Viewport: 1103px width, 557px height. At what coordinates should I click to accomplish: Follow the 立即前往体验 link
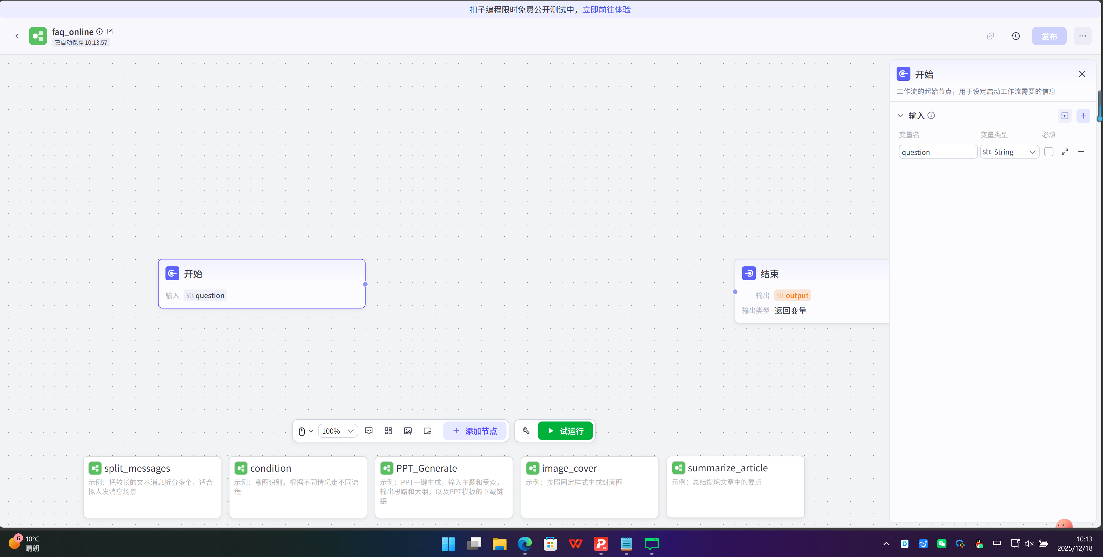(x=606, y=10)
